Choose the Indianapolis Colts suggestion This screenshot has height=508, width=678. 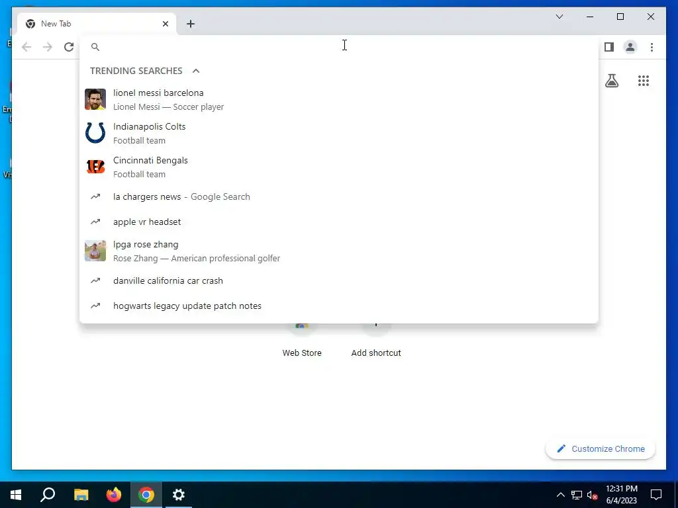pyautogui.click(x=339, y=133)
